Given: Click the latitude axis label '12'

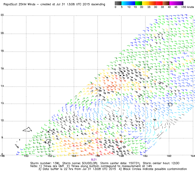Looking at the screenshot, I should click(x=2, y=103).
